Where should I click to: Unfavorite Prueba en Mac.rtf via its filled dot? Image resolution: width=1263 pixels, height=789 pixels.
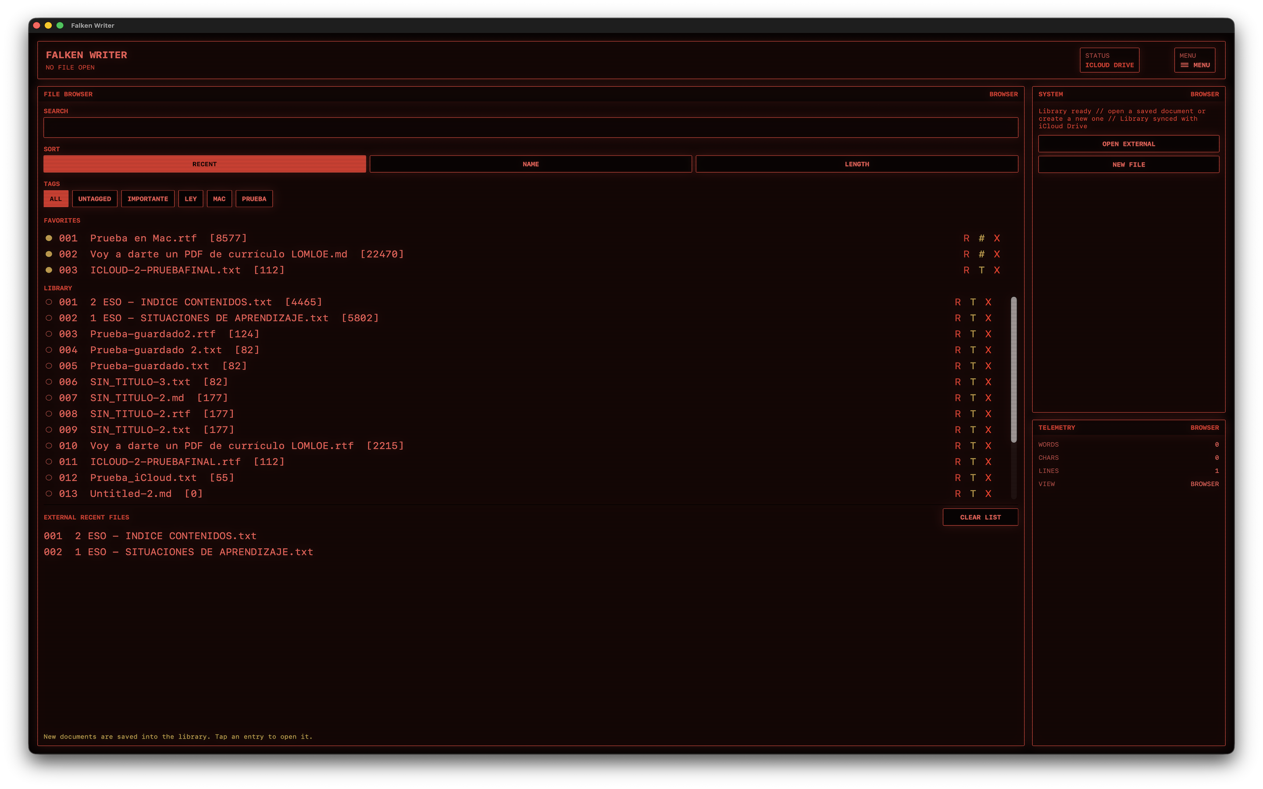(x=49, y=238)
